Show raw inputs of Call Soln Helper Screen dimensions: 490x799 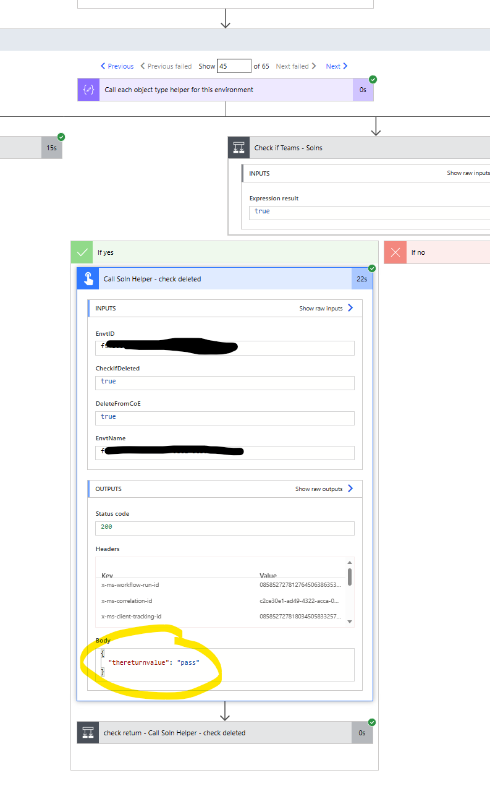point(326,308)
